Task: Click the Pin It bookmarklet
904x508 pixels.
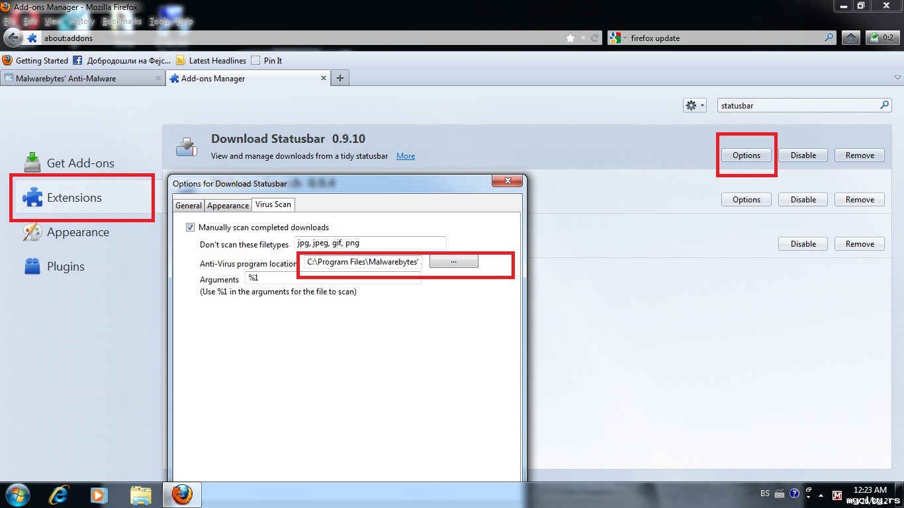Action: 267,60
